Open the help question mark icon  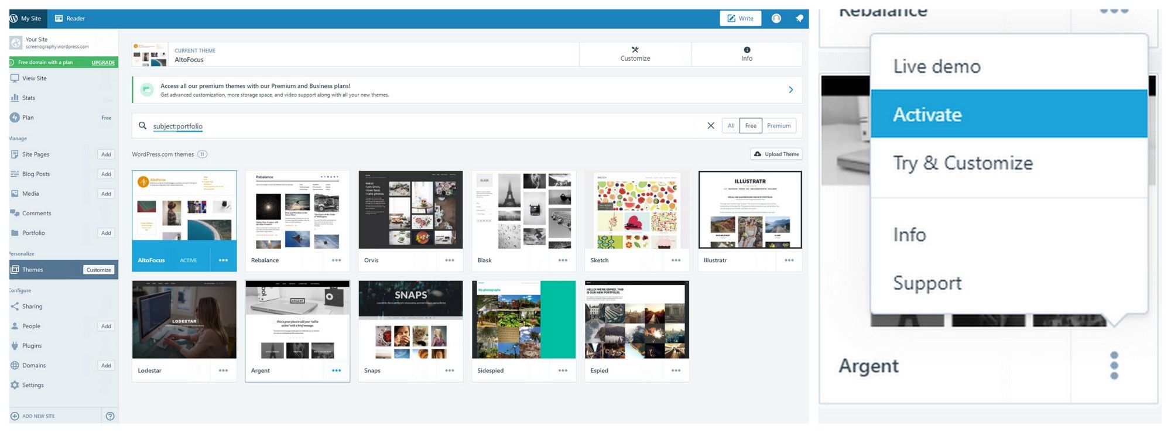[x=110, y=416]
